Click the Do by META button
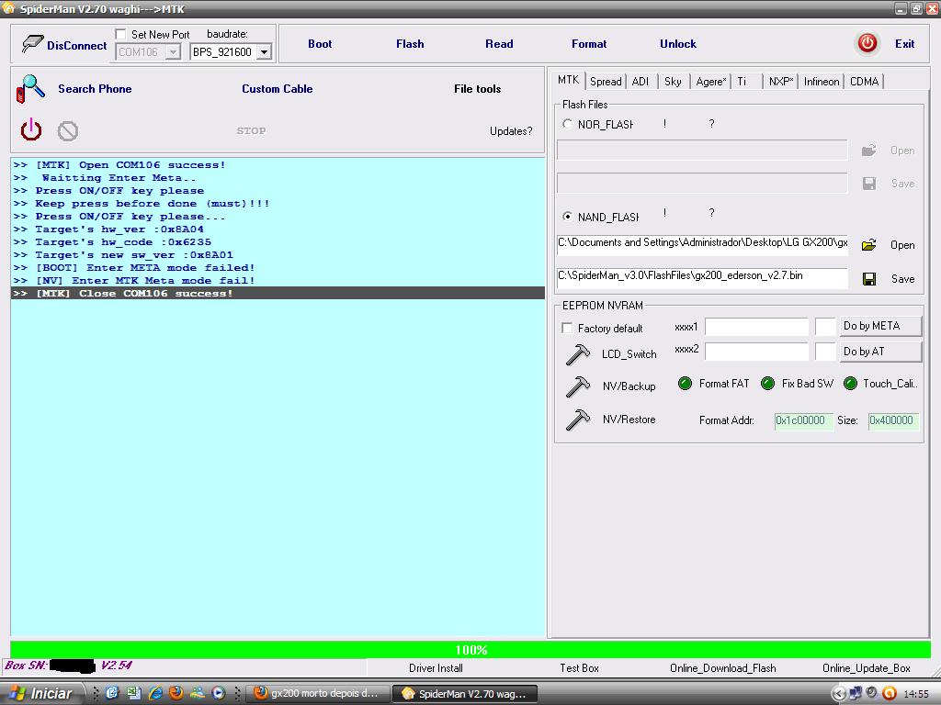The height and width of the screenshot is (705, 941). coord(879,326)
